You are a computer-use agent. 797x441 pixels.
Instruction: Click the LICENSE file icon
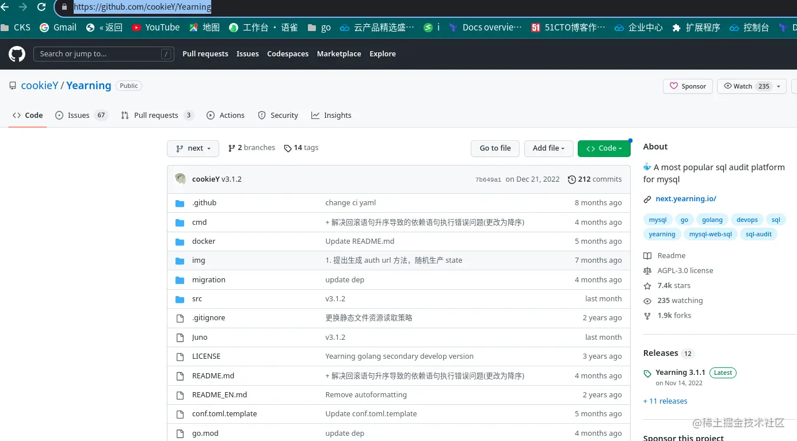[180, 356]
